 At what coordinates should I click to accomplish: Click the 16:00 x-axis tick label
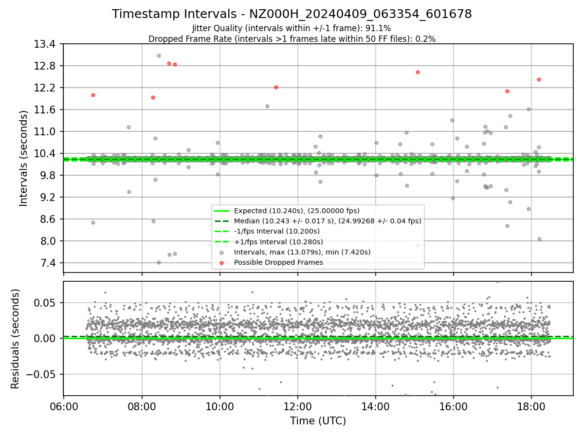pos(453,406)
